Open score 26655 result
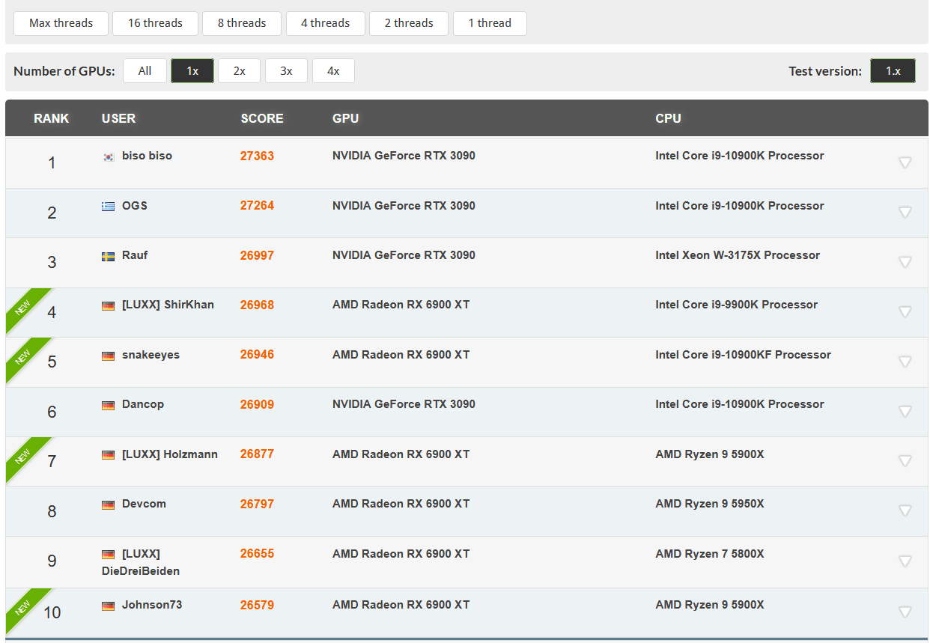Screen dimensions: 930x643 tap(257, 554)
